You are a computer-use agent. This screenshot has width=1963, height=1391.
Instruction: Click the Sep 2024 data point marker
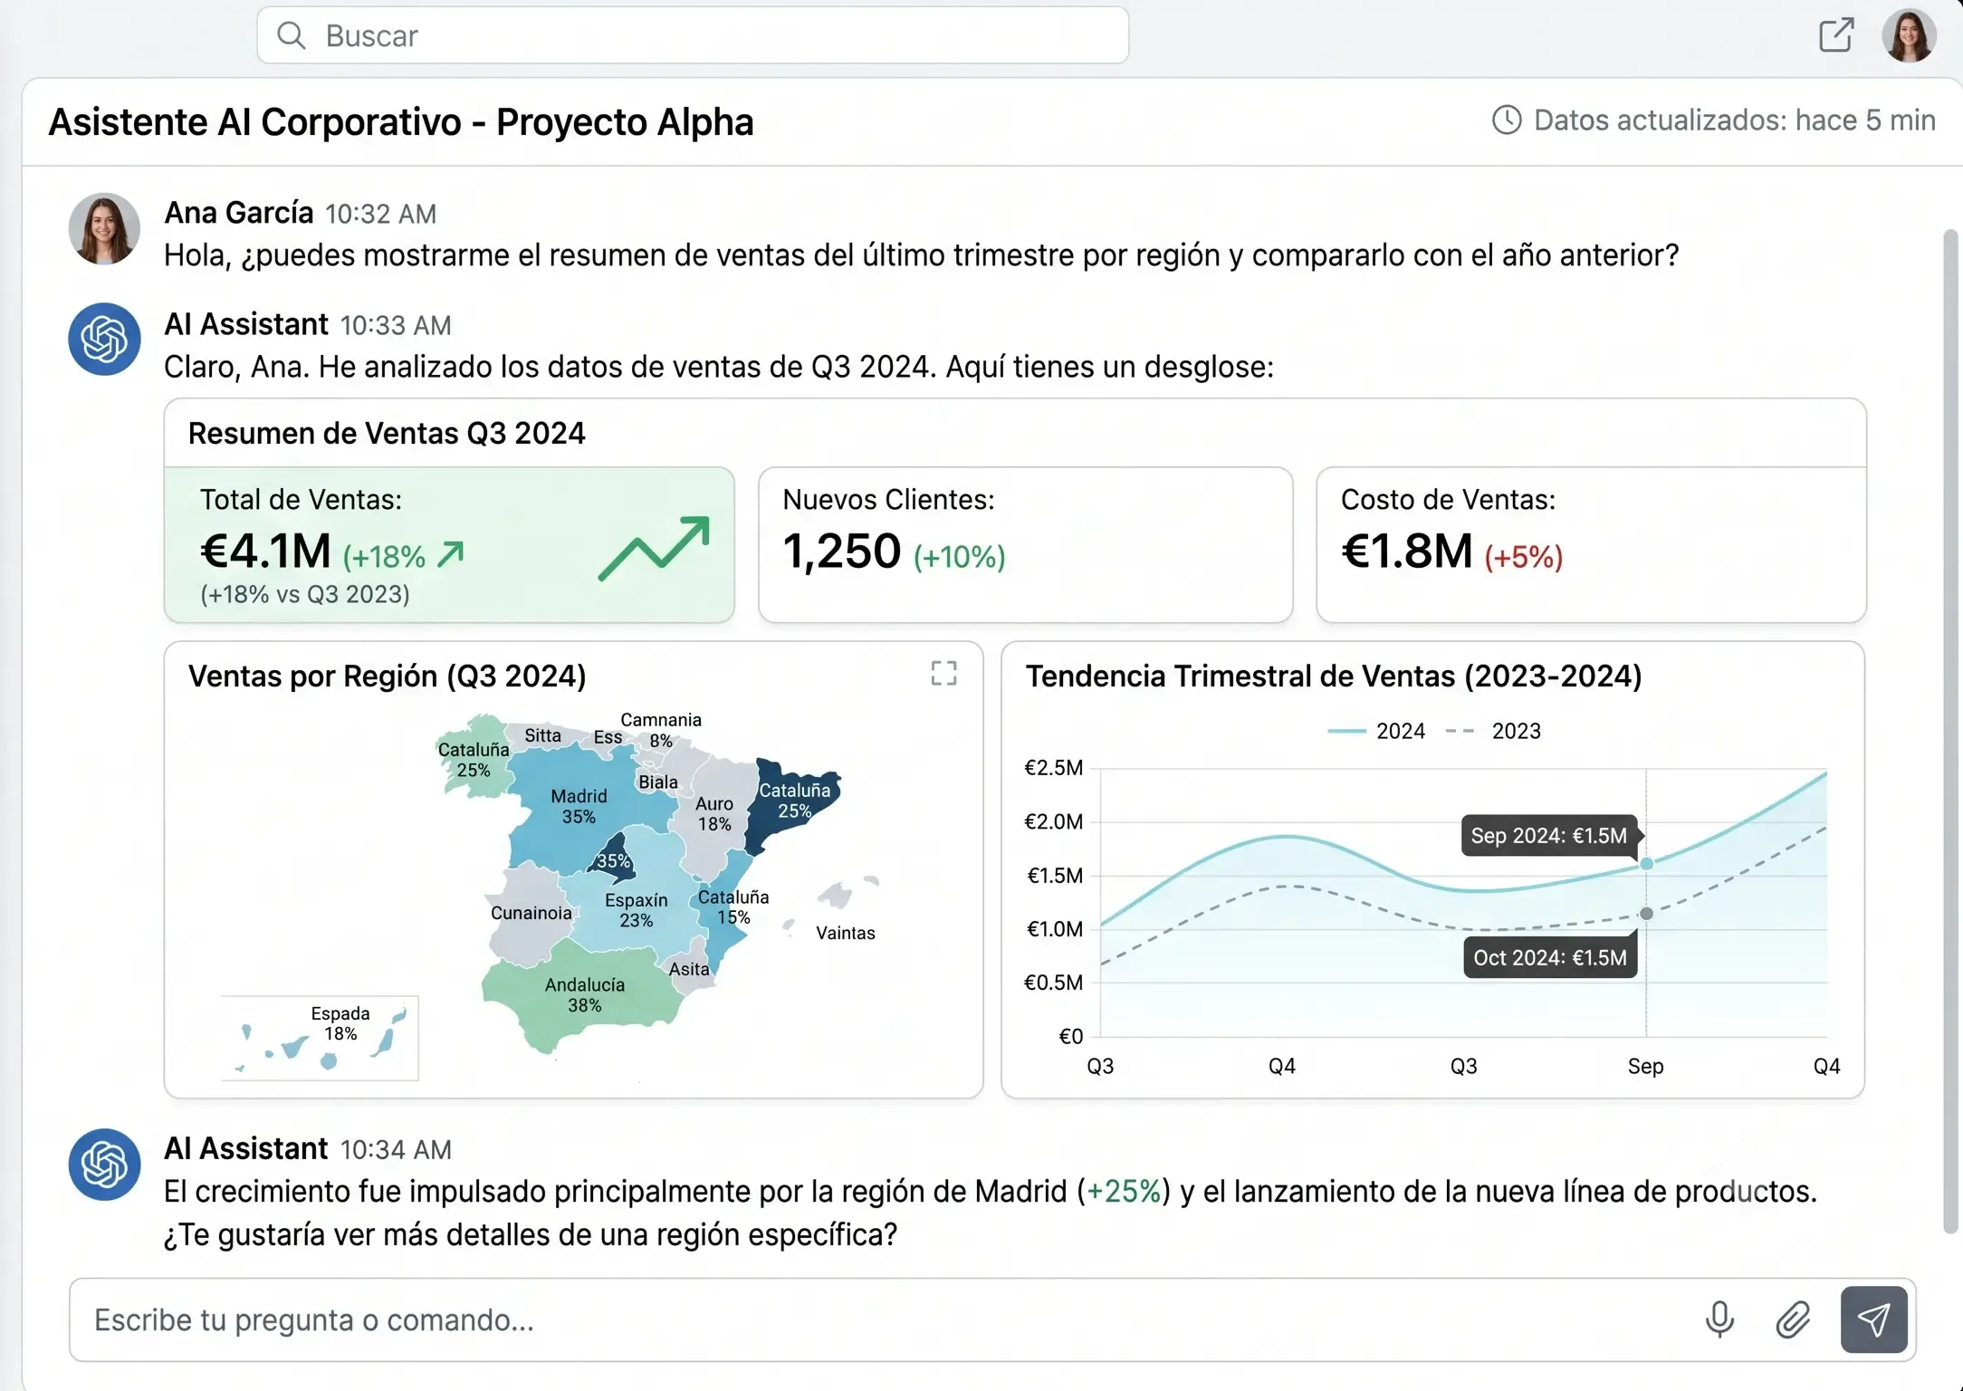point(1646,864)
